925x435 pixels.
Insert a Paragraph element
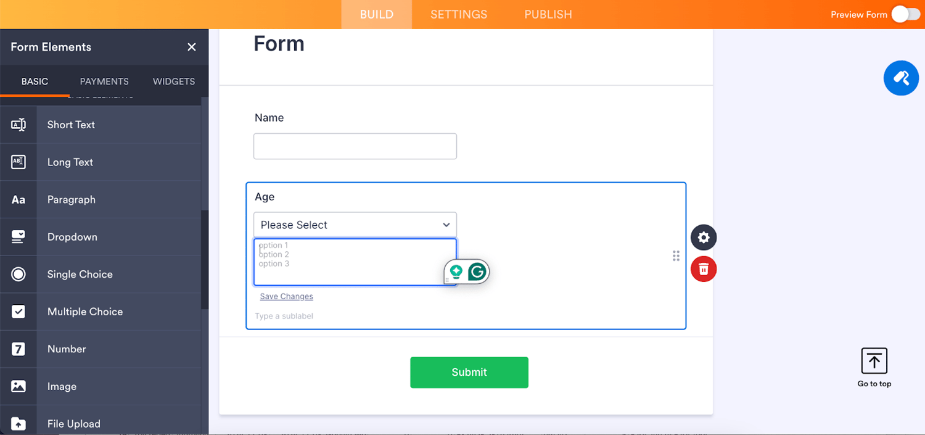[x=71, y=199]
